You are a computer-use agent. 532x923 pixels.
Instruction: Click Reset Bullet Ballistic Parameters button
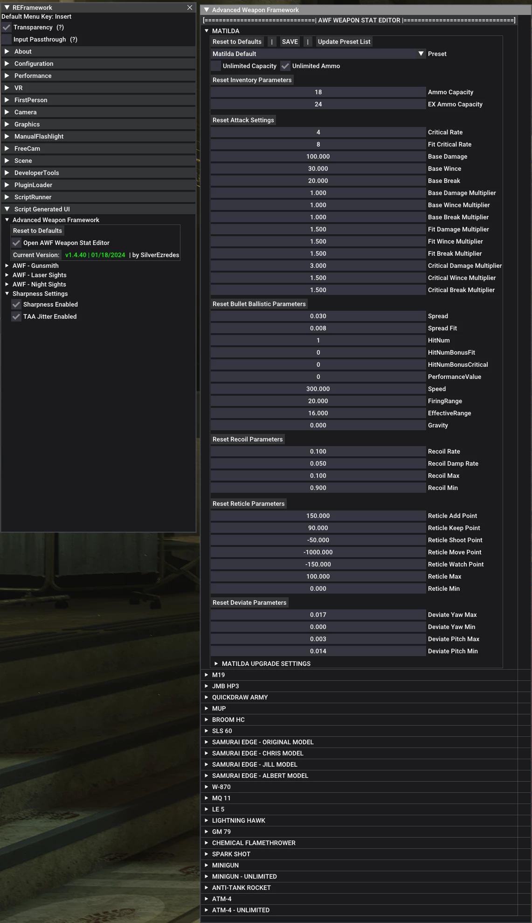[x=259, y=304]
